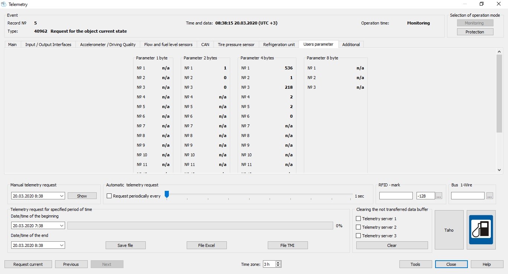Click the RFID mark text field
Viewport: 508px width, 274px height.
[x=396, y=196]
